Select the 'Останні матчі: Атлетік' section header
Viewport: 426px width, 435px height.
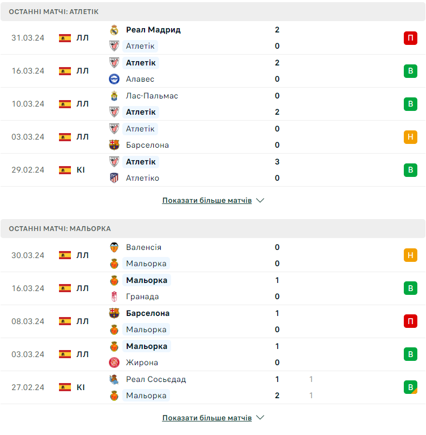click(x=54, y=11)
